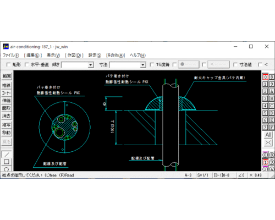Click into the 寸法 input field
275x220 pixels.
(x=125, y=65)
